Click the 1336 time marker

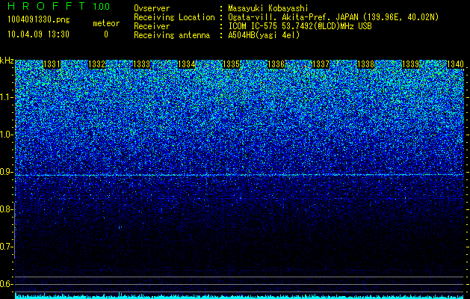click(x=276, y=64)
